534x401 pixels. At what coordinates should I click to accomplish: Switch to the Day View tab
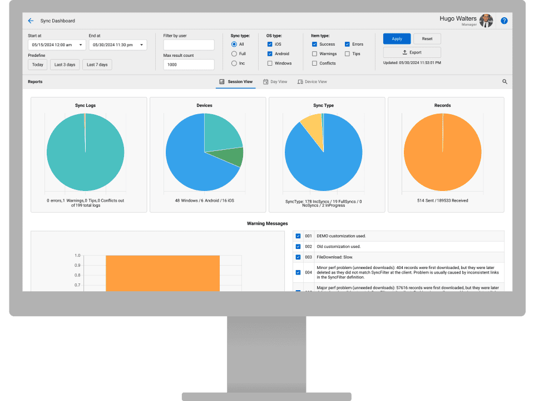coord(275,82)
